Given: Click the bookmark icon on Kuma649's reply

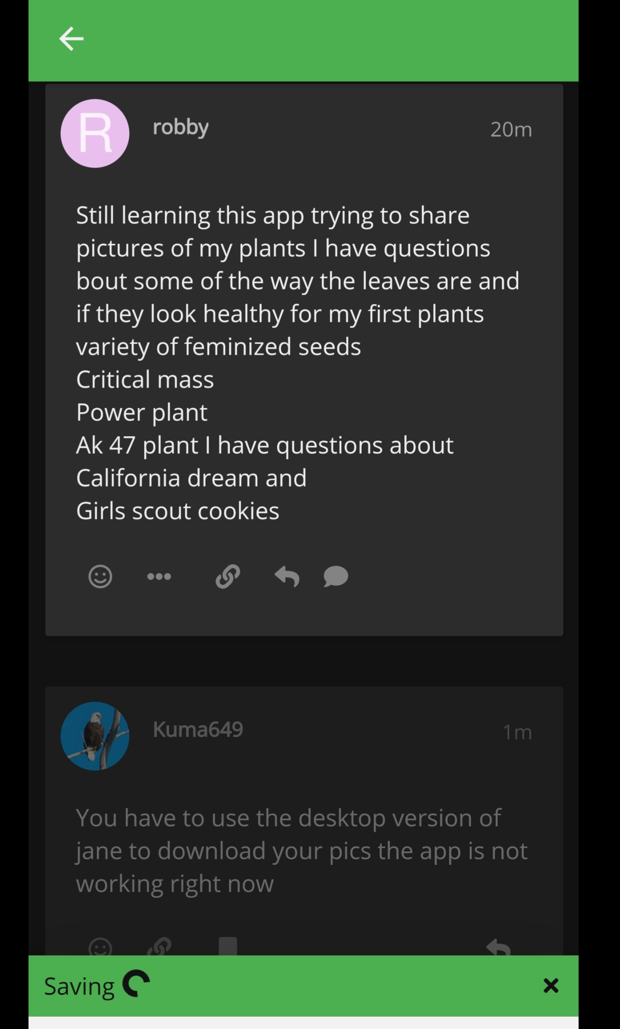Looking at the screenshot, I should pos(228,947).
